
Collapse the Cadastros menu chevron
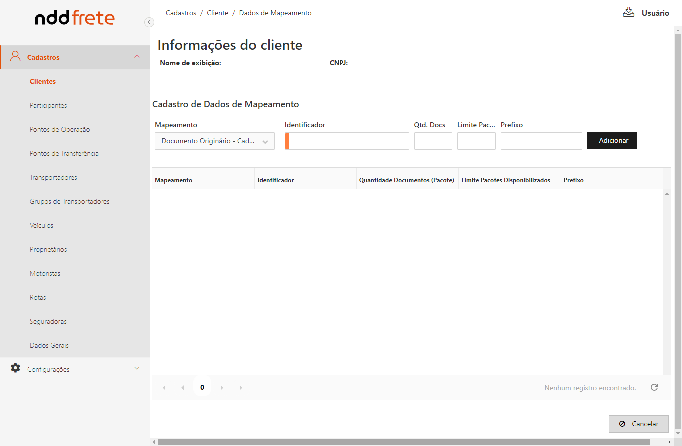[x=137, y=57]
